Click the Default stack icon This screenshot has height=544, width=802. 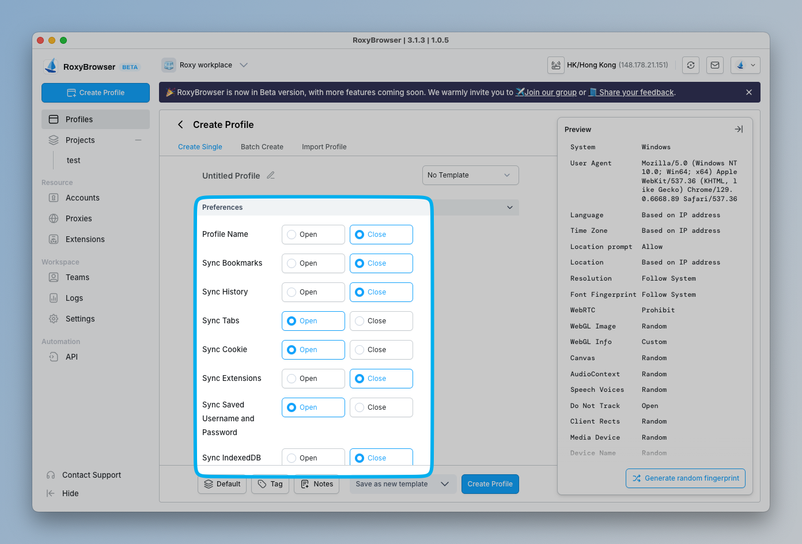[209, 484]
